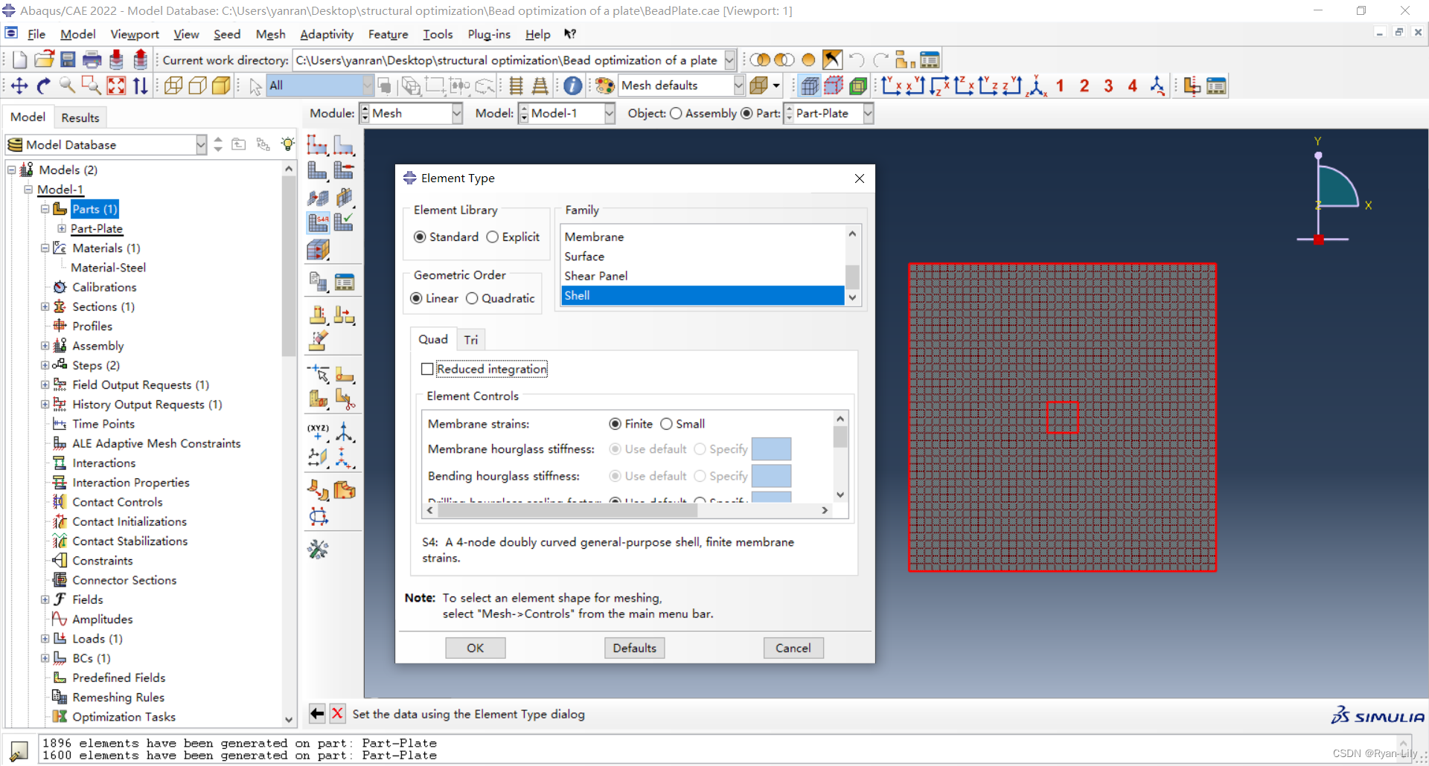Switch to the Tri tab

click(471, 340)
